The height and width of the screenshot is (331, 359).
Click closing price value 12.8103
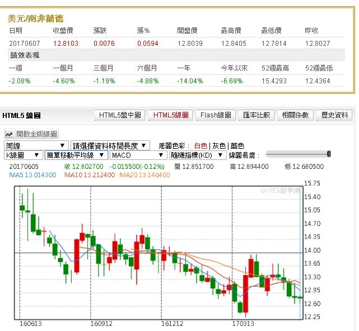point(66,44)
